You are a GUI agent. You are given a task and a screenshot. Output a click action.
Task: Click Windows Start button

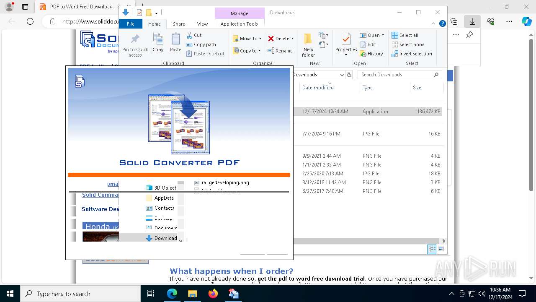click(x=10, y=294)
